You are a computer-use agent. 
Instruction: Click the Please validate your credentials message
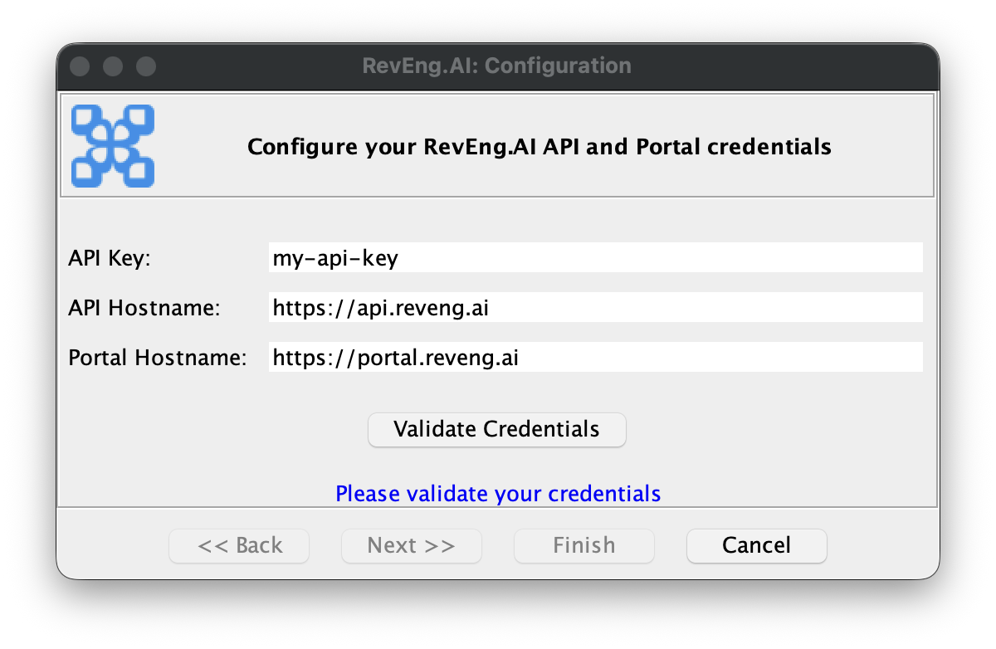[497, 493]
